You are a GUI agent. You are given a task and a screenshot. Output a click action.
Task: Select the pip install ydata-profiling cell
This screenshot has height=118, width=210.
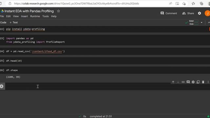click(26, 29)
